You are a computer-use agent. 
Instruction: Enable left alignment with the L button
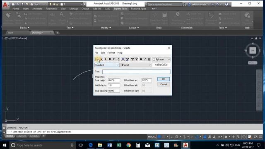106,59
